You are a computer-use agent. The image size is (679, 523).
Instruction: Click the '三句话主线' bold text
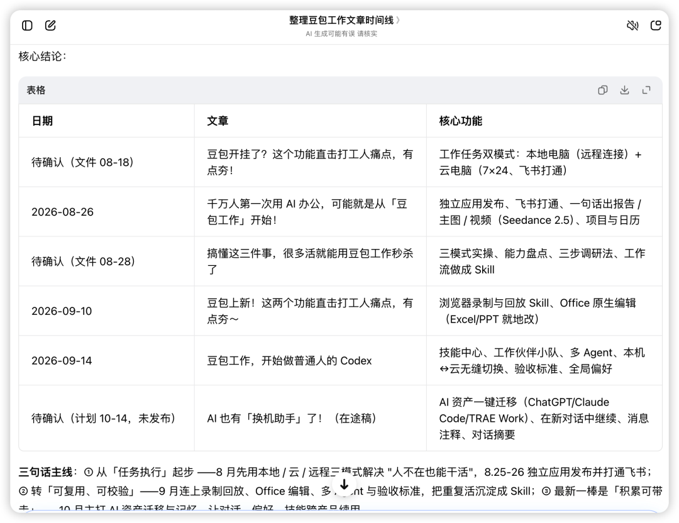[x=45, y=471]
